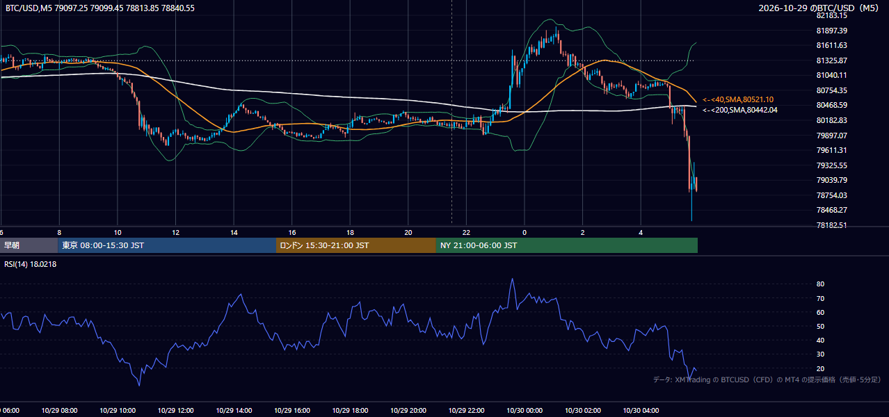Image resolution: width=889 pixels, height=417 pixels.
Task: Click the NY 21:00-06:00 JST session bar
Action: tap(567, 245)
